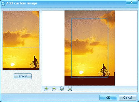Click the penguin icon in the title bar
This screenshot has height=102, width=139.
(x=3, y=3)
